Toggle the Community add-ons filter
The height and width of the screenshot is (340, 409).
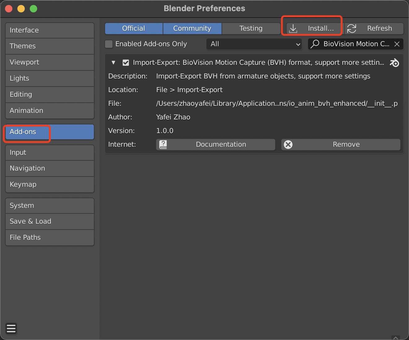tap(192, 29)
